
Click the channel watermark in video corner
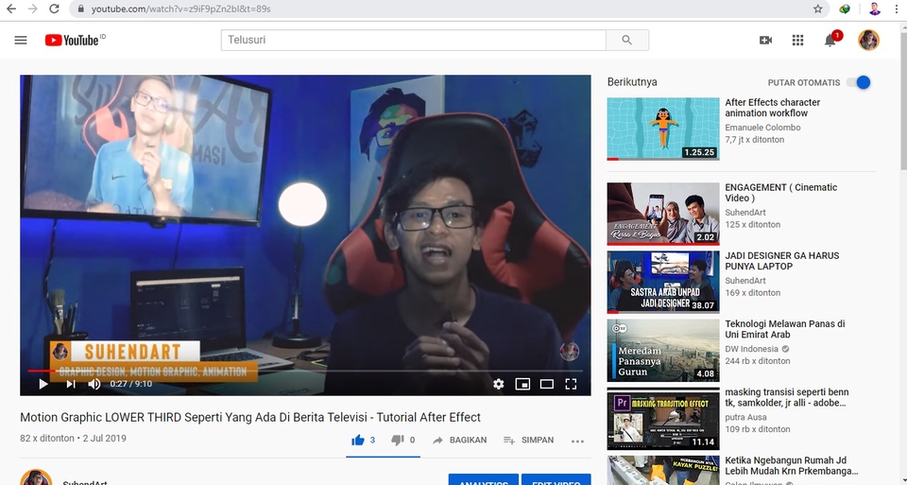569,350
